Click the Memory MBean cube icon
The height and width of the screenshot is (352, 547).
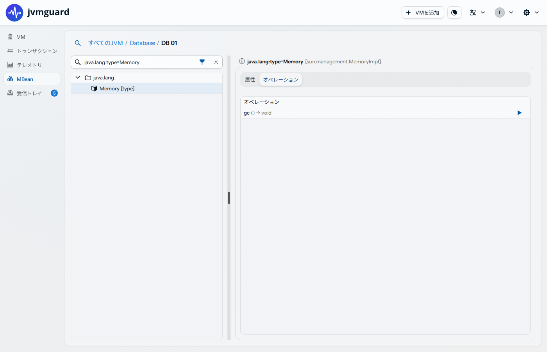click(94, 88)
